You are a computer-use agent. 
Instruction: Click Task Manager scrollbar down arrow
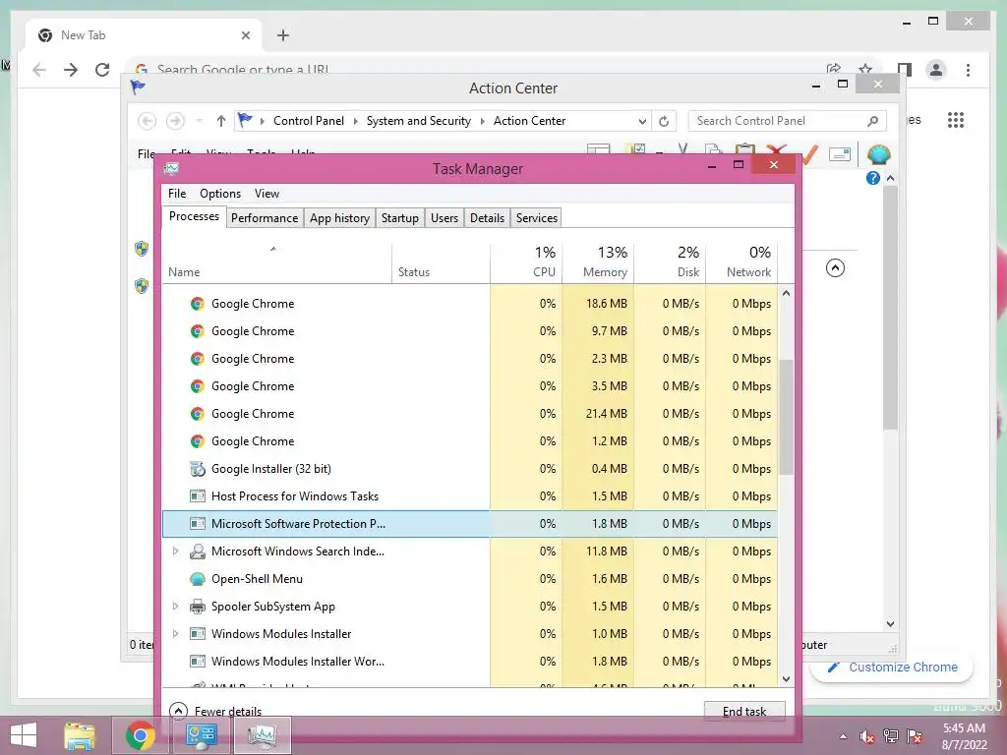(786, 678)
